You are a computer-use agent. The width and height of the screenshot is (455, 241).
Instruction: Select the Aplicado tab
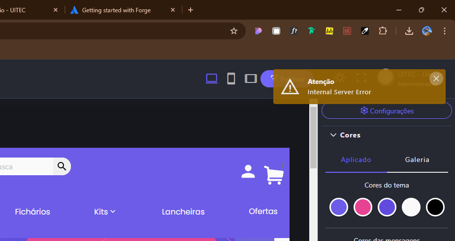pos(356,160)
